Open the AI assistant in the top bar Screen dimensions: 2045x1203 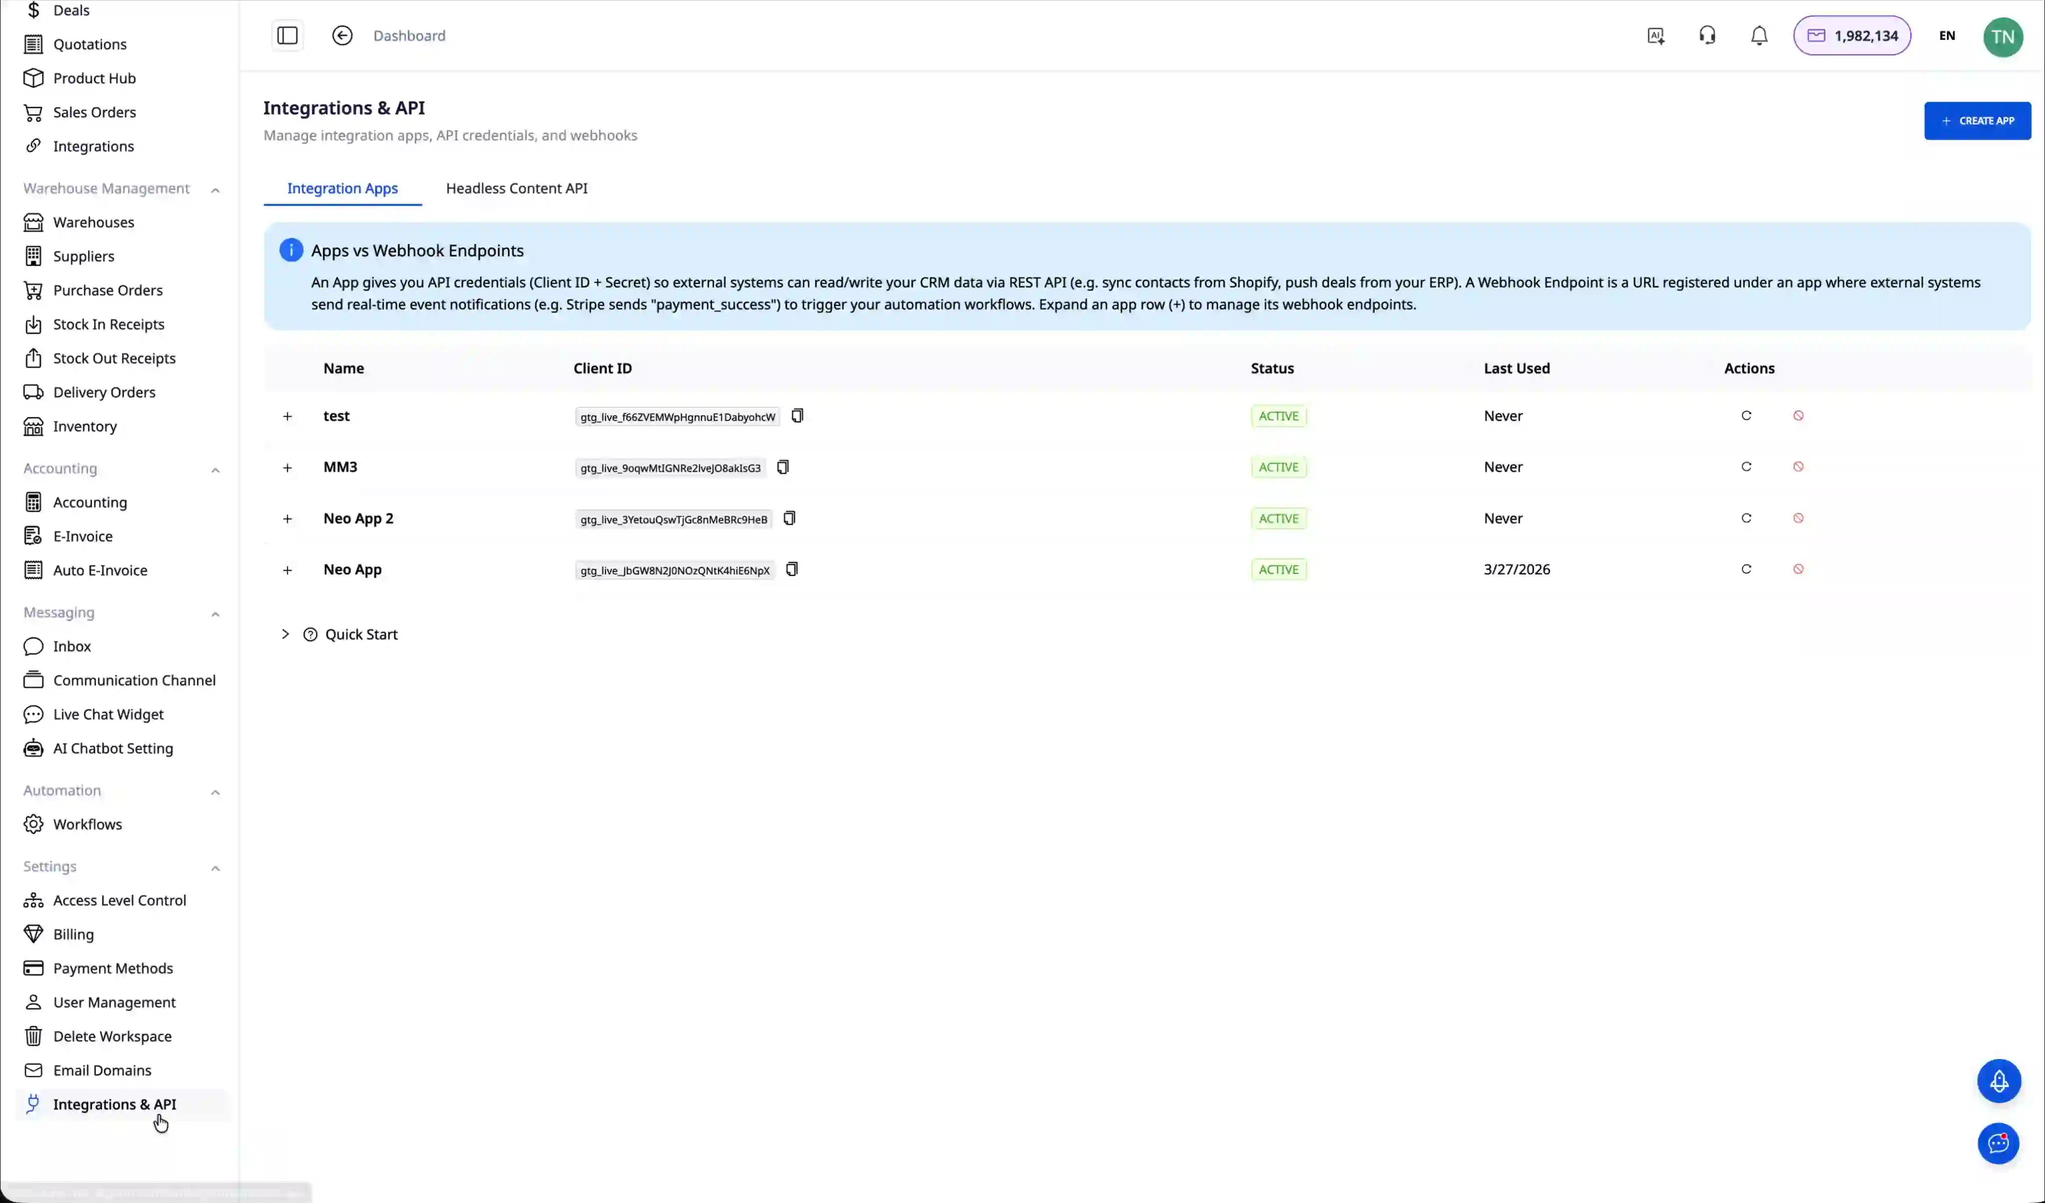click(1655, 35)
